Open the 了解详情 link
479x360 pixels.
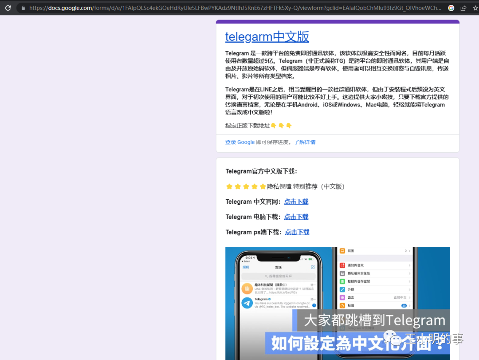[x=305, y=142]
